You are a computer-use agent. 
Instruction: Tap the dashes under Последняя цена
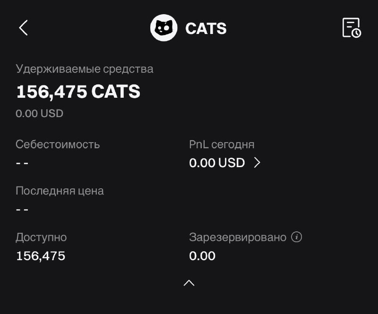pyautogui.click(x=22, y=210)
